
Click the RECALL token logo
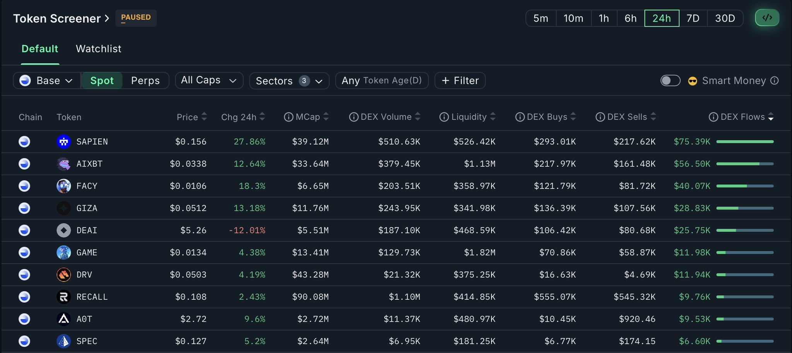click(63, 297)
